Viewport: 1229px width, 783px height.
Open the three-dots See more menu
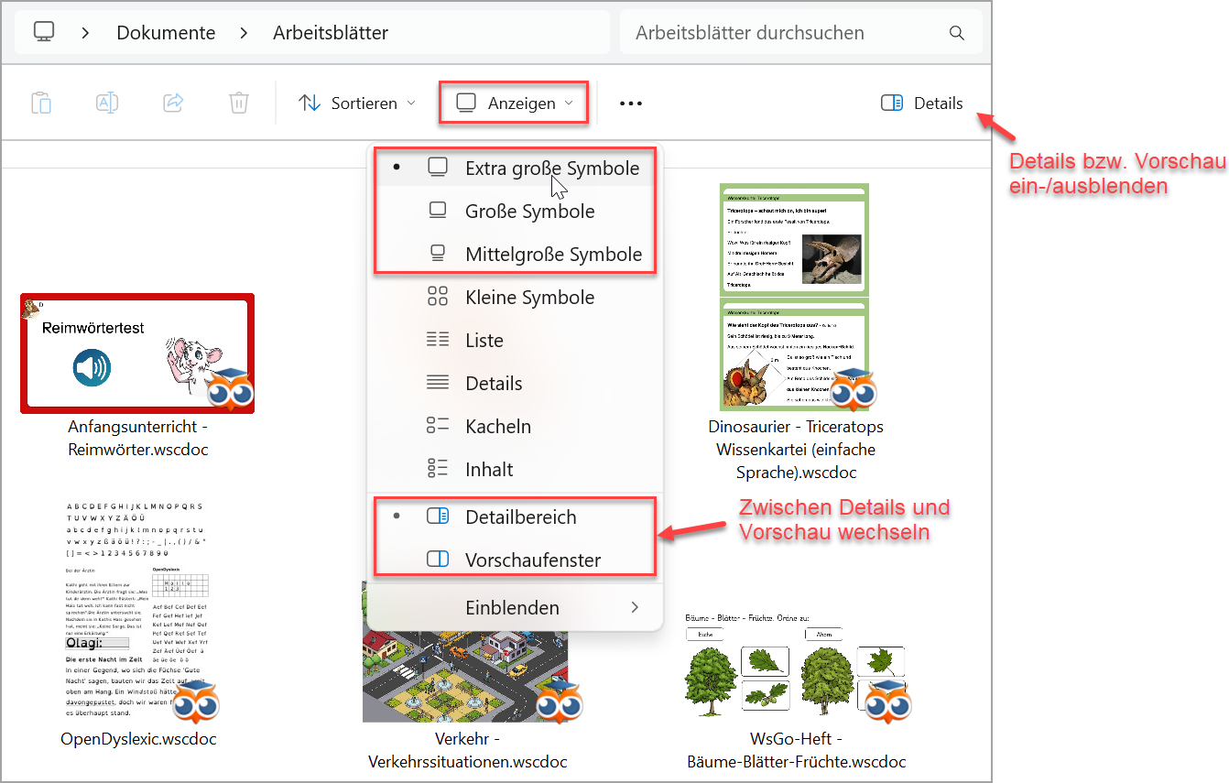(x=630, y=103)
